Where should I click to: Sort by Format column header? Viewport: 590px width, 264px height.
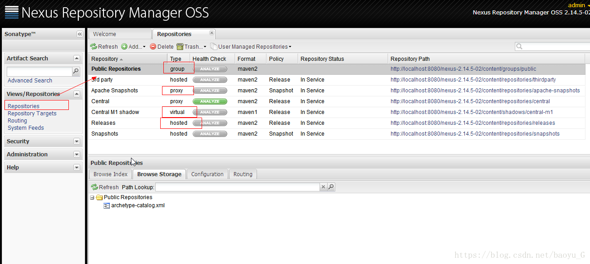[250, 59]
